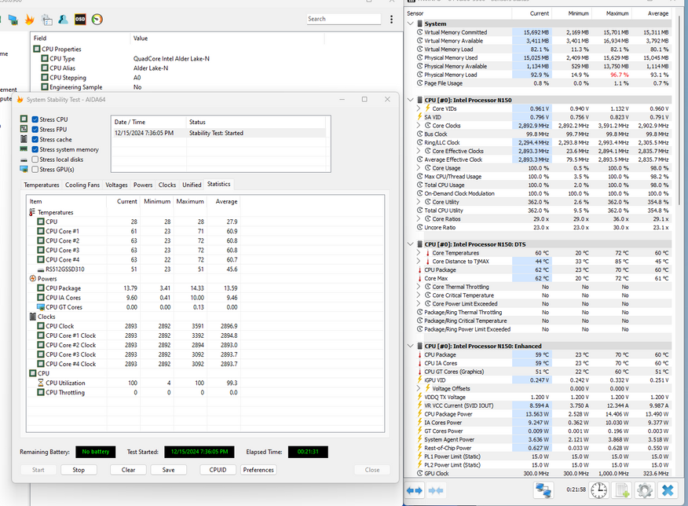Collapse the System sensor group
Viewport: 688px width, 506px height.
point(412,24)
